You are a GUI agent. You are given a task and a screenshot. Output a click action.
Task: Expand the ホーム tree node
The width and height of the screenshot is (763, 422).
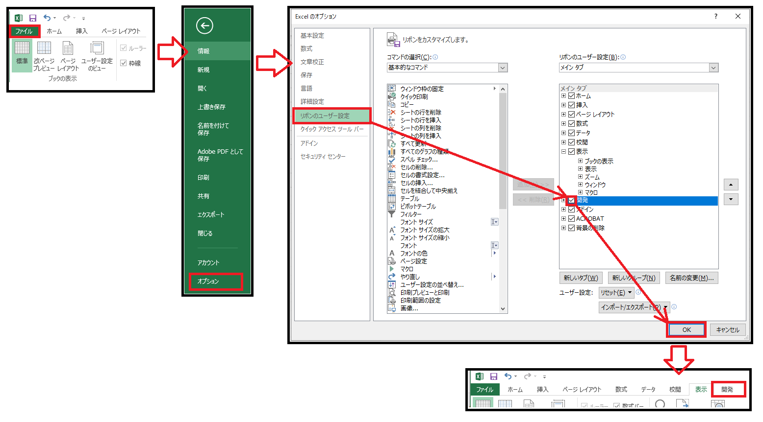(x=564, y=96)
